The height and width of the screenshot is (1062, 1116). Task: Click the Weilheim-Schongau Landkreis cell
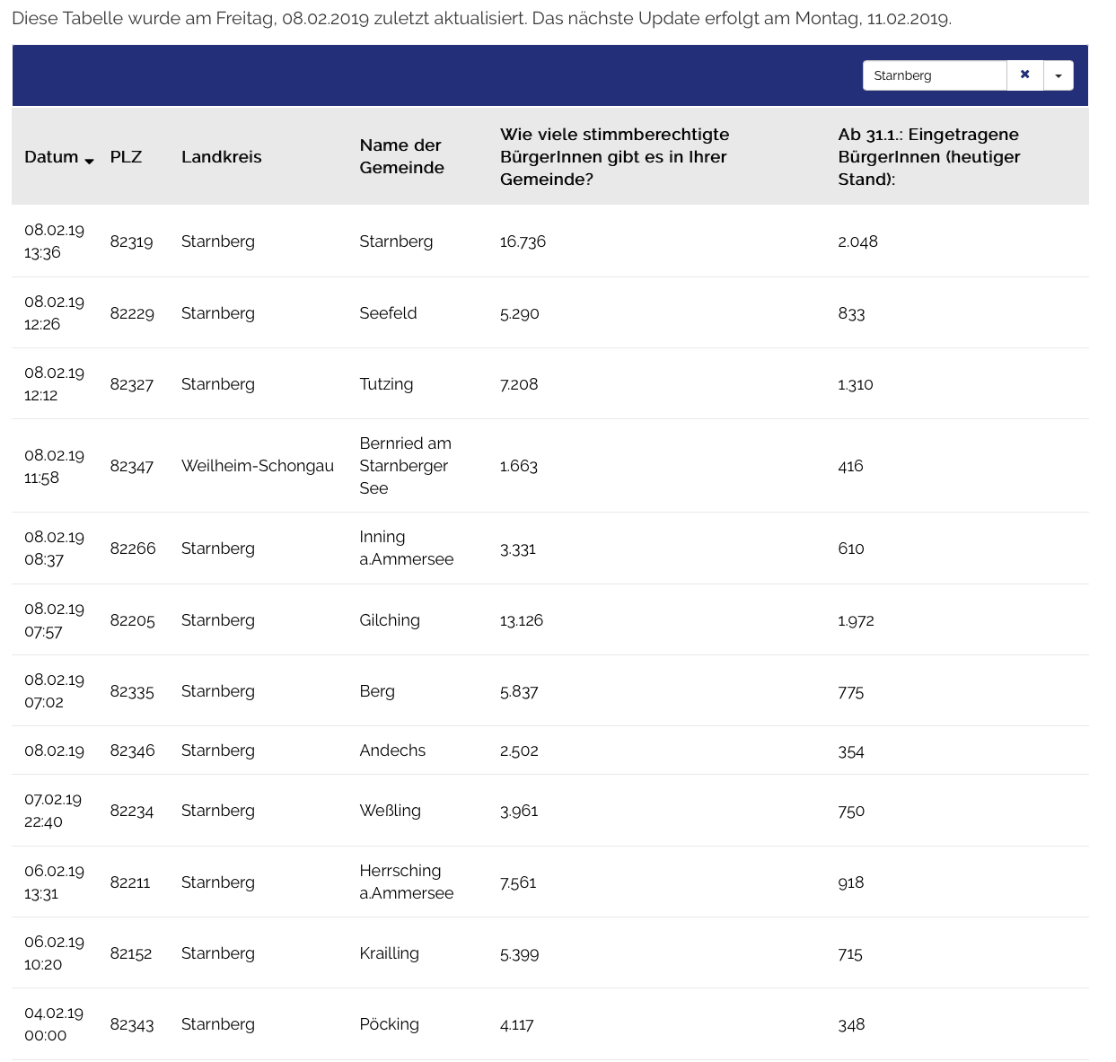coord(257,466)
